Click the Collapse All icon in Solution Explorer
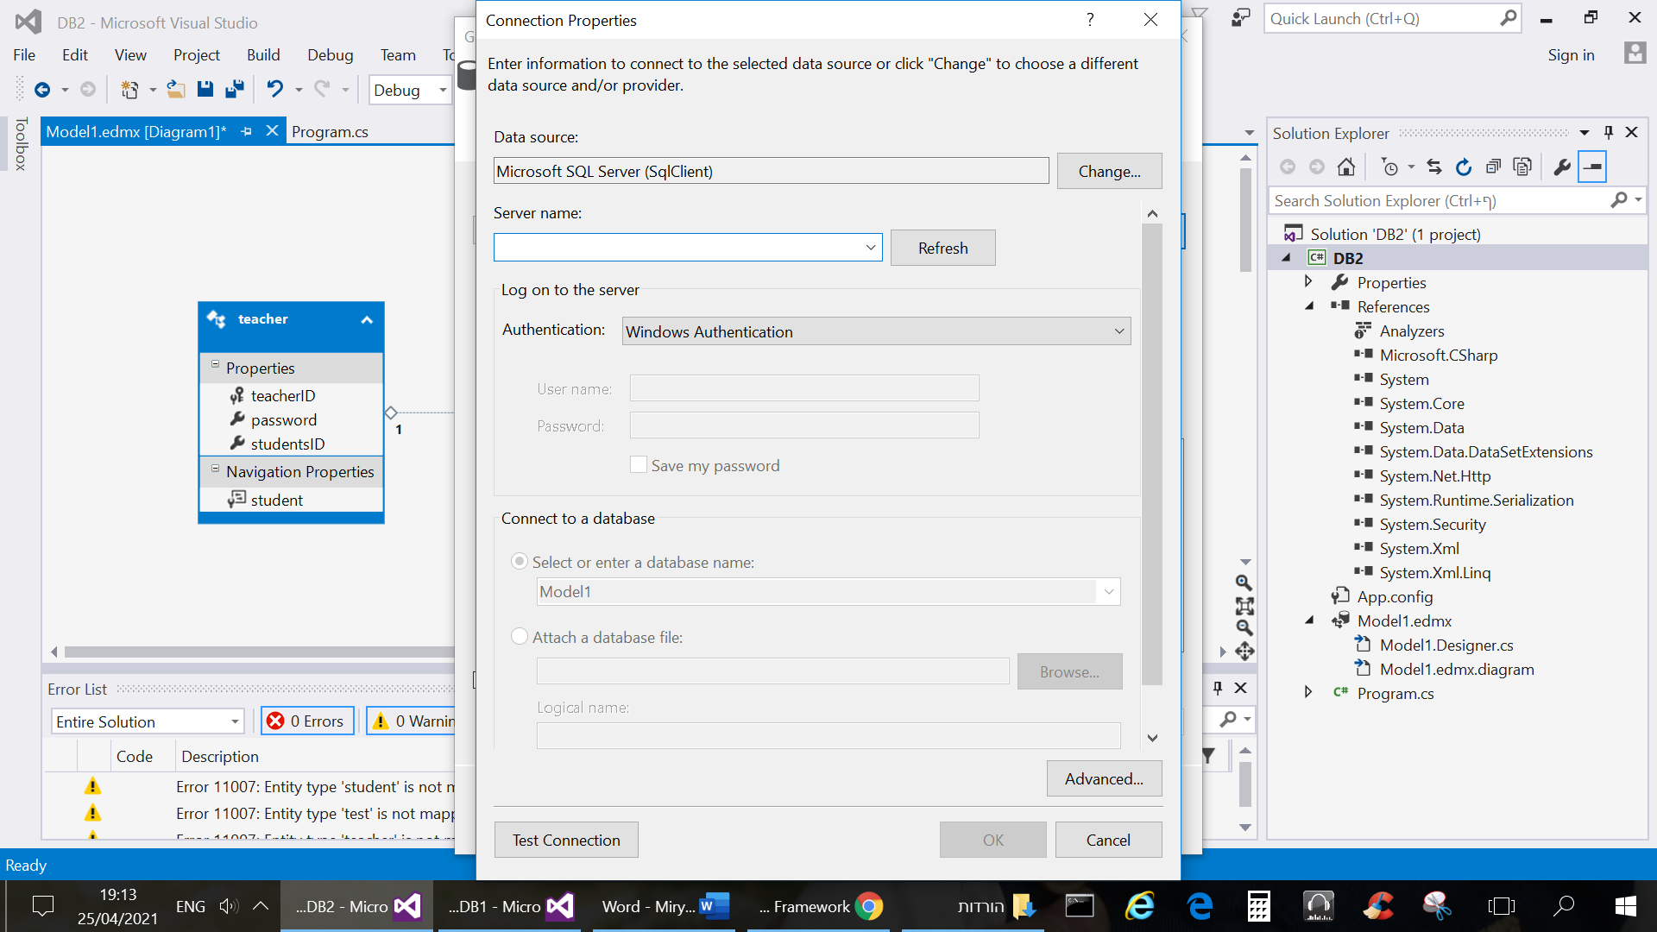The width and height of the screenshot is (1657, 932). click(x=1493, y=167)
